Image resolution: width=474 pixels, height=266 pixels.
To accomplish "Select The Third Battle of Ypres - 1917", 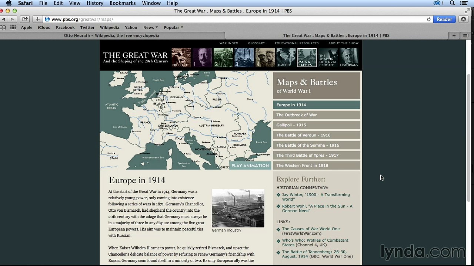I will click(317, 155).
